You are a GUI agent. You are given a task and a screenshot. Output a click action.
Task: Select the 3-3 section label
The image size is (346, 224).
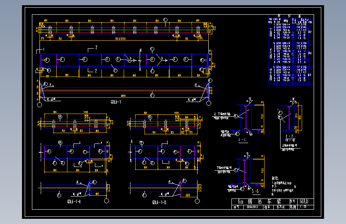pos(255,191)
